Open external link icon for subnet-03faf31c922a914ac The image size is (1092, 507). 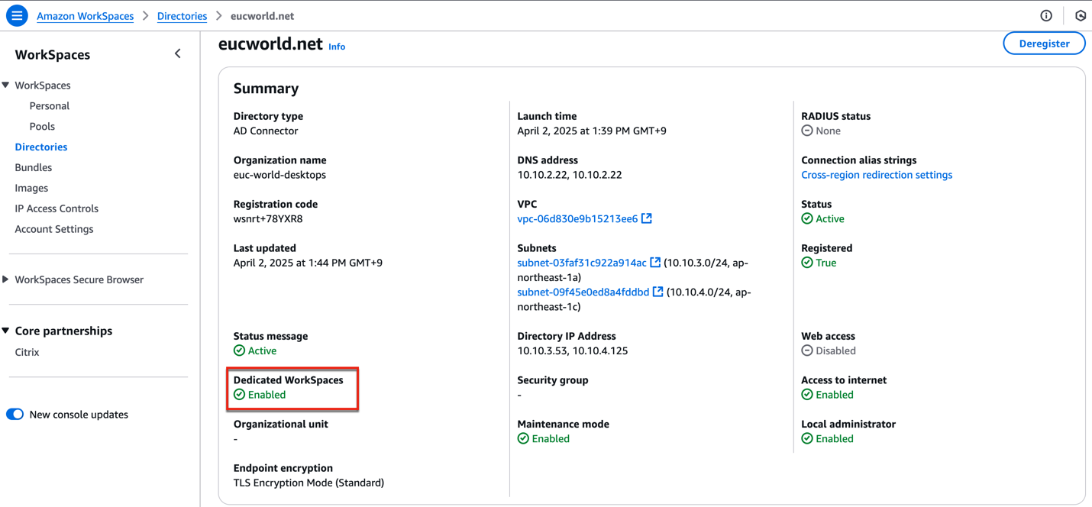(x=655, y=263)
